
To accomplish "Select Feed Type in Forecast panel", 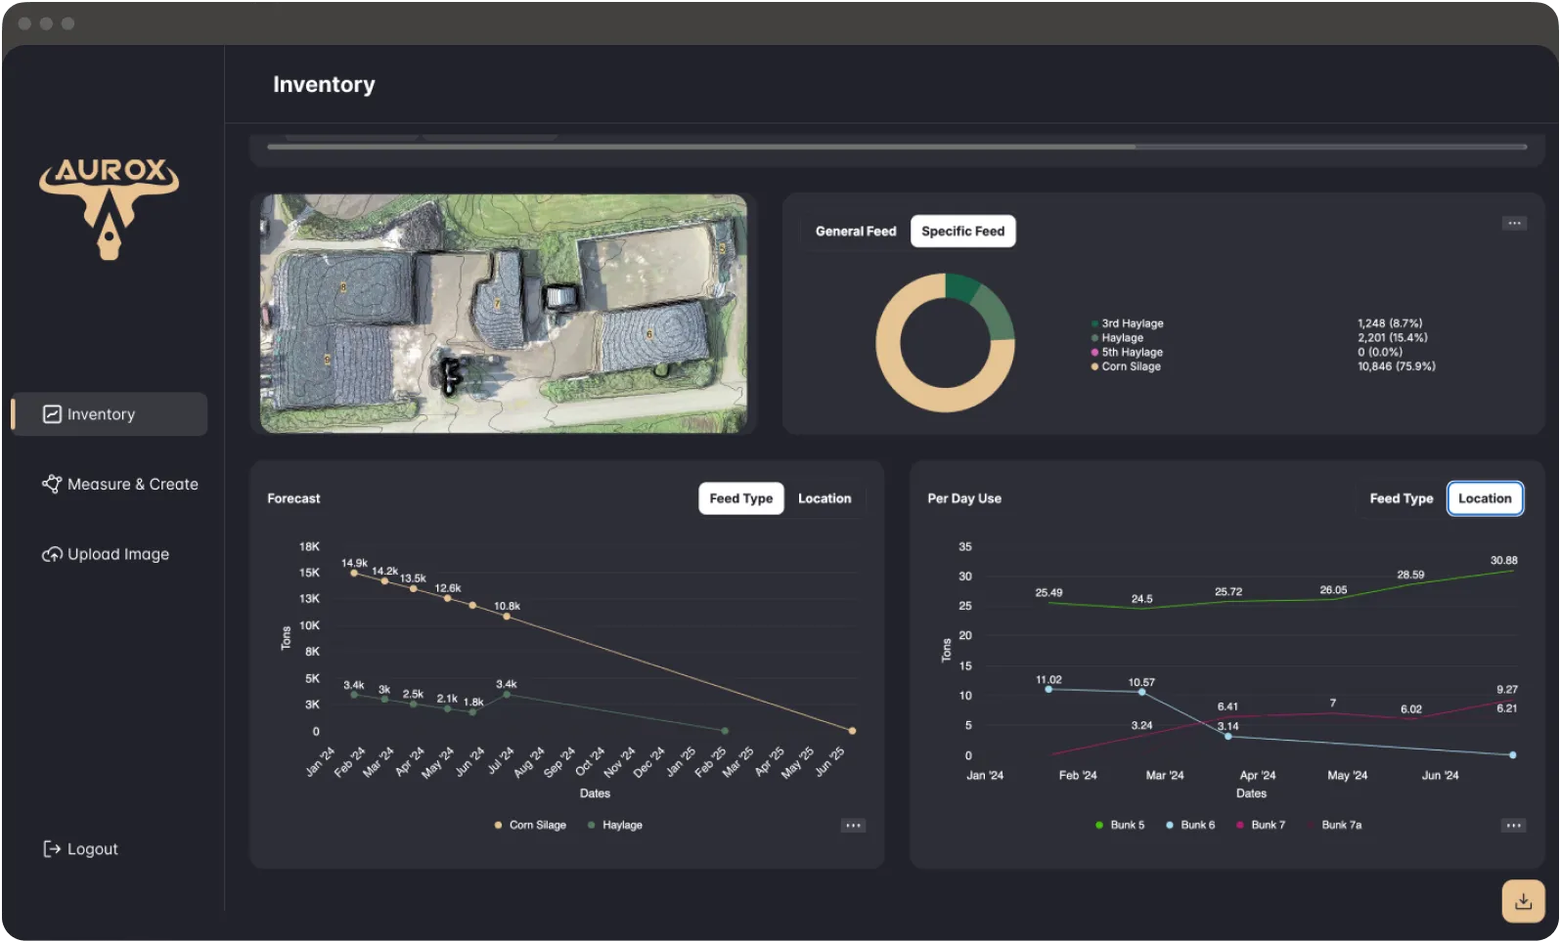I will [x=740, y=498].
